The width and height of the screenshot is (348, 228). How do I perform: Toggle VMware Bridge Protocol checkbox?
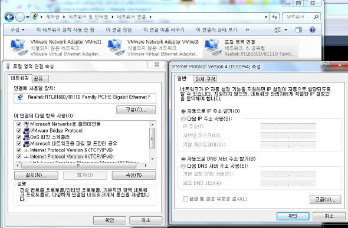click(x=19, y=131)
